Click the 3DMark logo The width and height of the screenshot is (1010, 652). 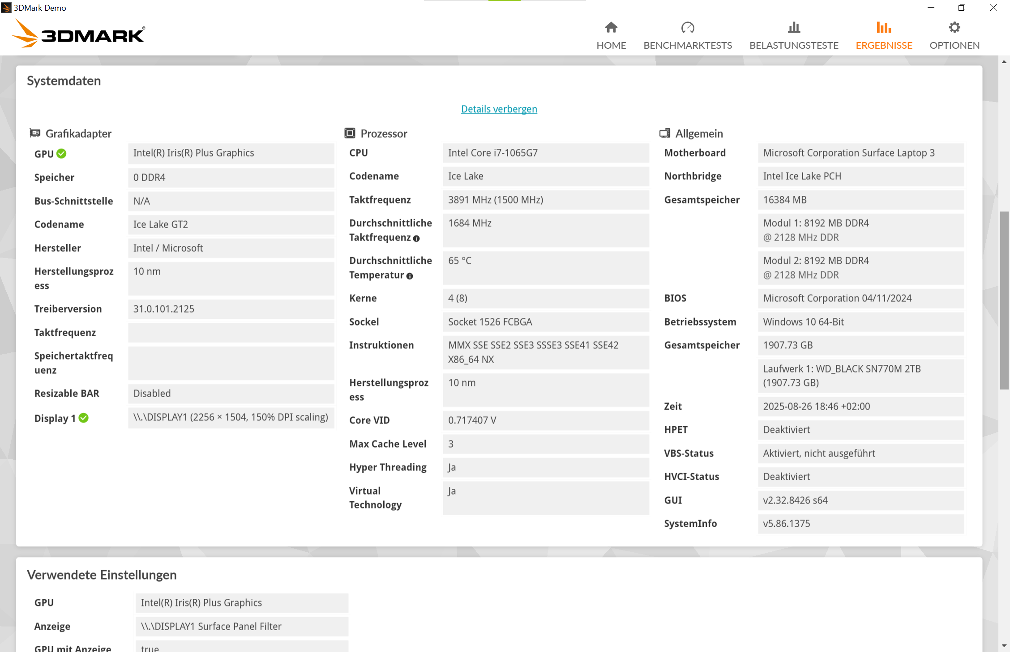click(x=78, y=34)
